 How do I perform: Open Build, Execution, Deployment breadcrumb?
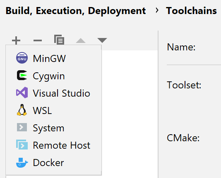pos(76,11)
